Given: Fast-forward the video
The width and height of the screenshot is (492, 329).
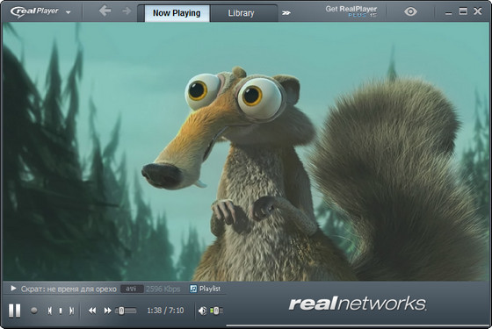Looking at the screenshot, I should (107, 311).
